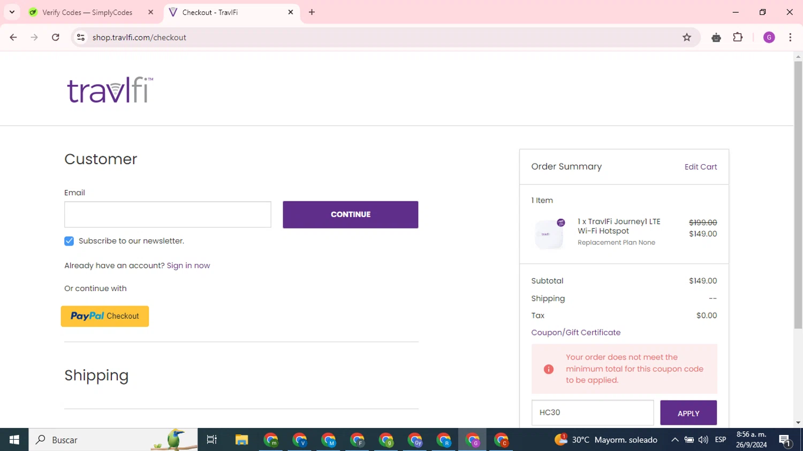Open the Chrome profile avatar G
The height and width of the screenshot is (451, 803).
(769, 37)
